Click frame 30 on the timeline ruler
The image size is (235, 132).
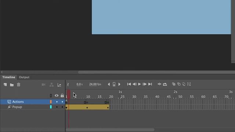click(134, 97)
